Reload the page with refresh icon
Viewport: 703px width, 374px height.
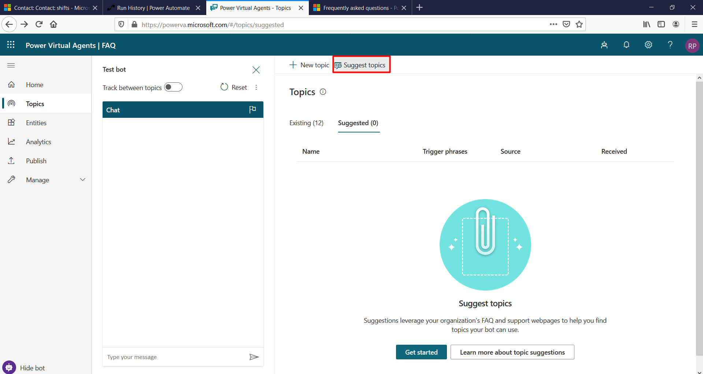(39, 25)
